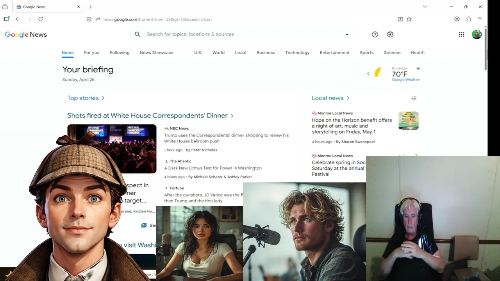The width and height of the screenshot is (500, 281).
Task: Click the tracking protection shield icon
Action: pyautogui.click(x=89, y=19)
